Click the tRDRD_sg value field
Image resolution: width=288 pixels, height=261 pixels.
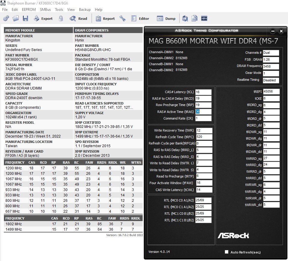pos(271,105)
